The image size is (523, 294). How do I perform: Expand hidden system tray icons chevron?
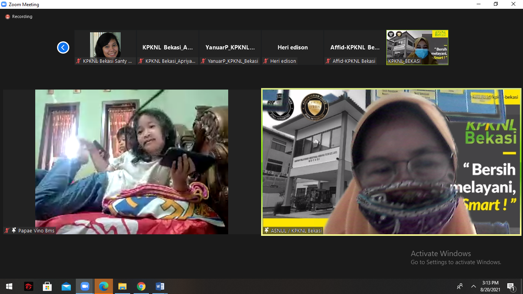[474, 286]
